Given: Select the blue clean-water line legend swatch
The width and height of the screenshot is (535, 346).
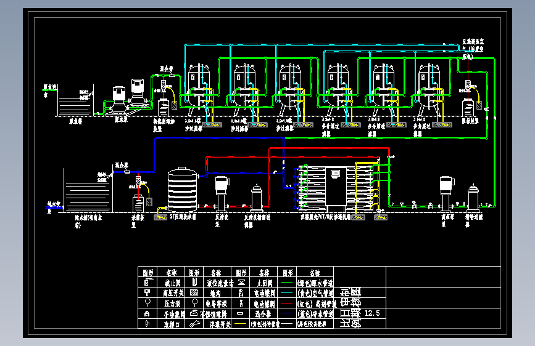Looking at the screenshot, I should [286, 313].
